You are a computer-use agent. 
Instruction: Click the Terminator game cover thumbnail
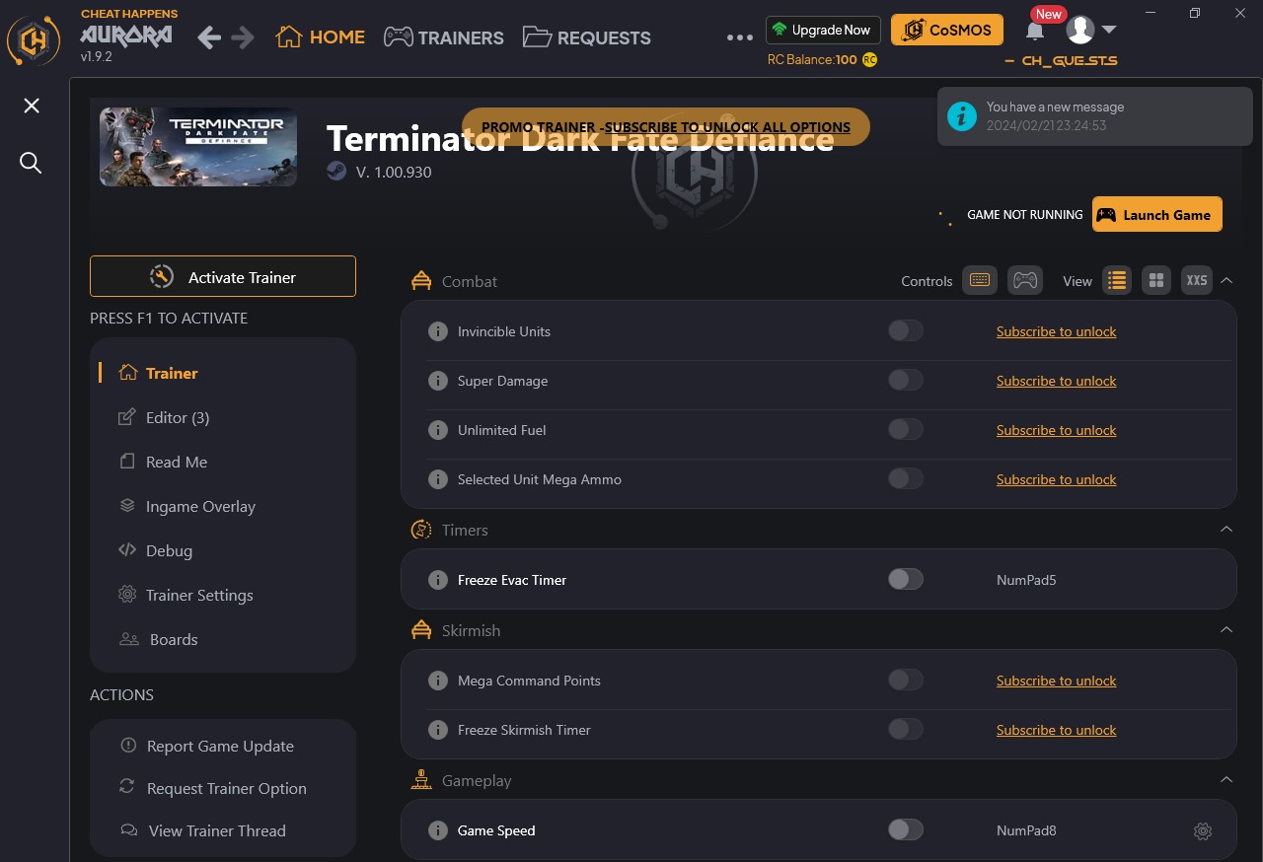[x=198, y=147]
